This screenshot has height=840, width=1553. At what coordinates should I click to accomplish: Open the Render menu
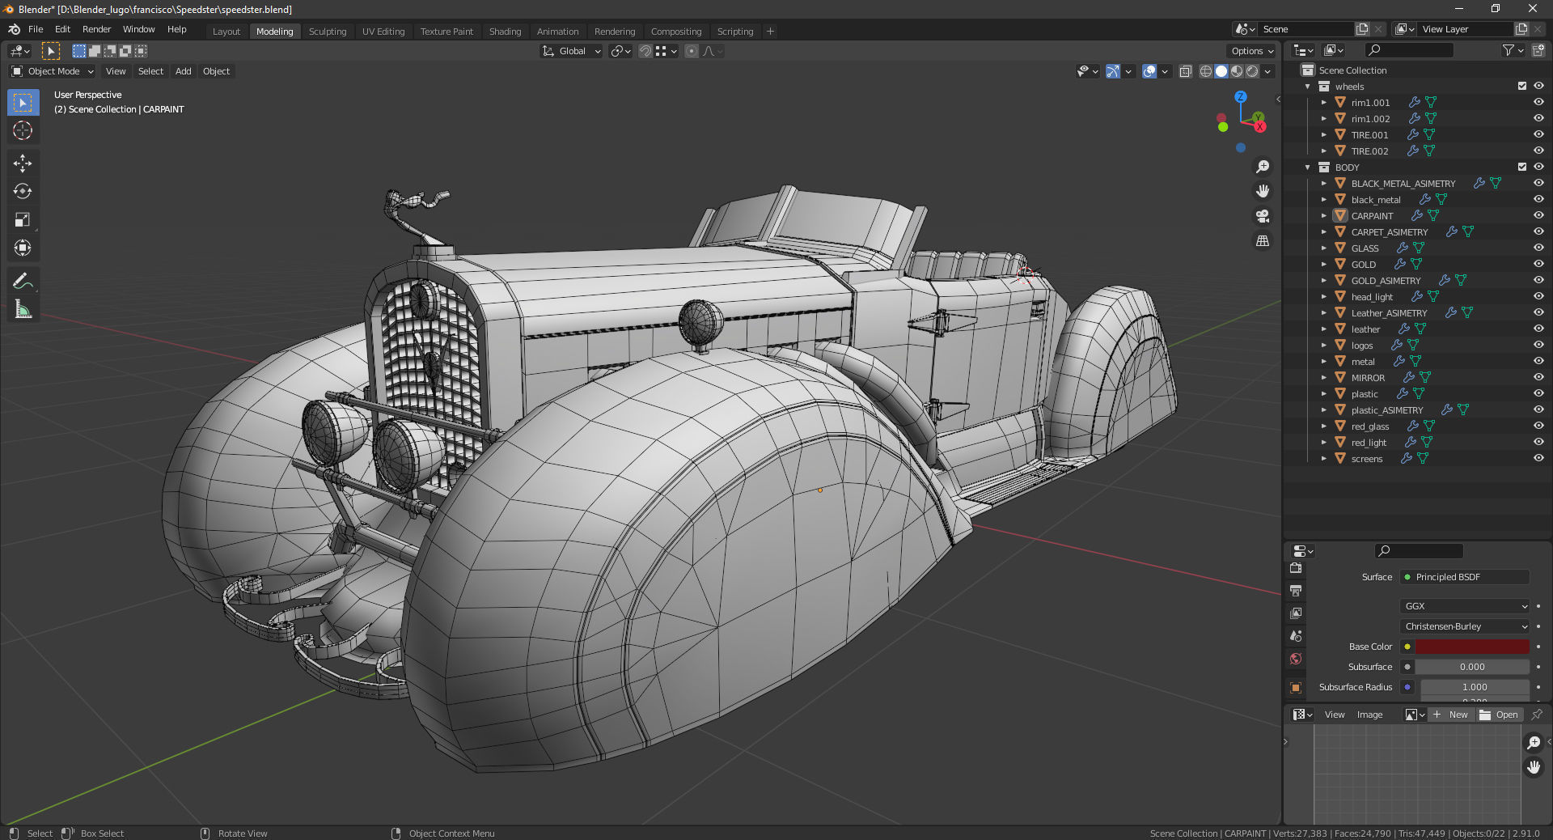pyautogui.click(x=96, y=29)
